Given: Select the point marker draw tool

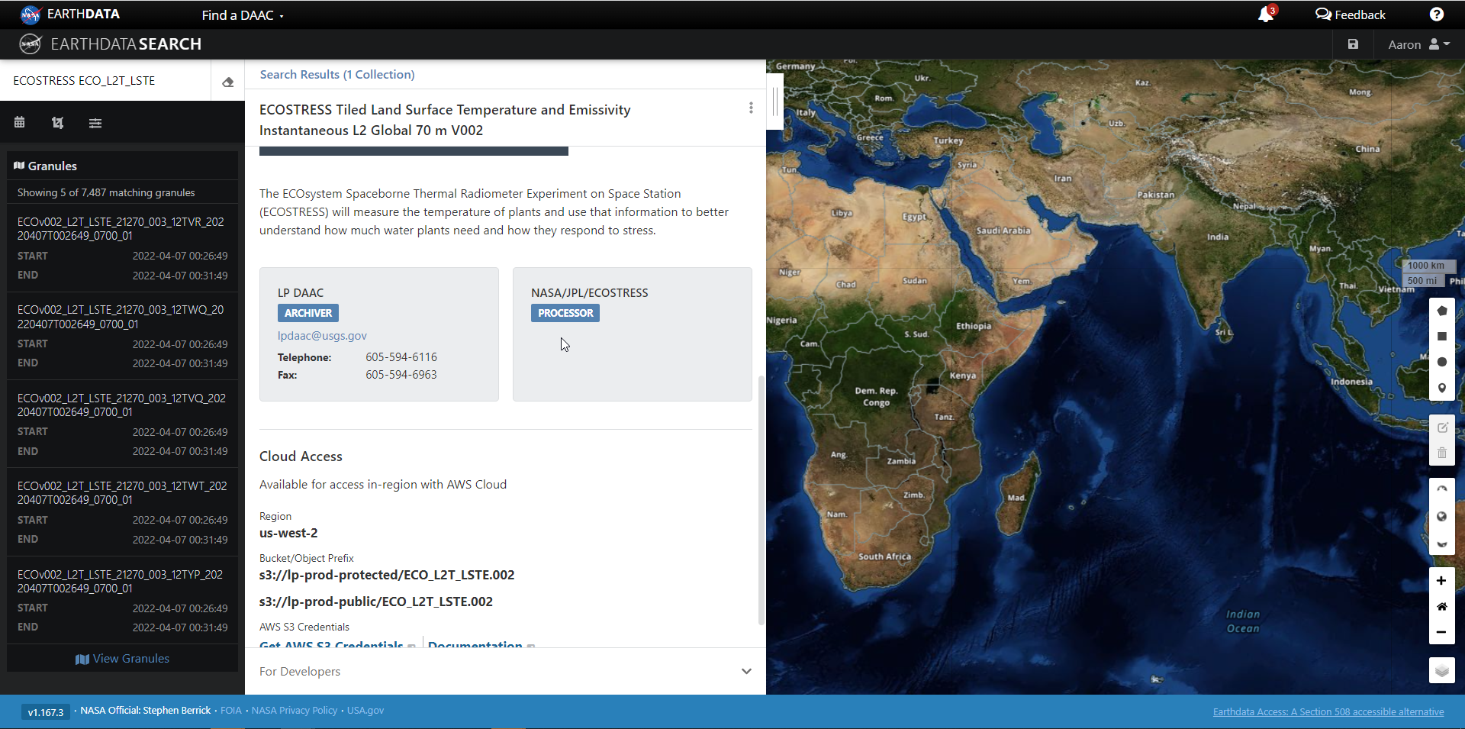Looking at the screenshot, I should [x=1441, y=388].
